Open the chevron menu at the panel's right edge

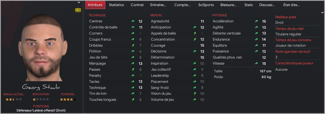(322, 12)
